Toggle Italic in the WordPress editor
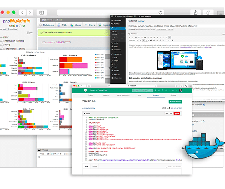The width and height of the screenshot is (225, 189). (x=133, y=37)
